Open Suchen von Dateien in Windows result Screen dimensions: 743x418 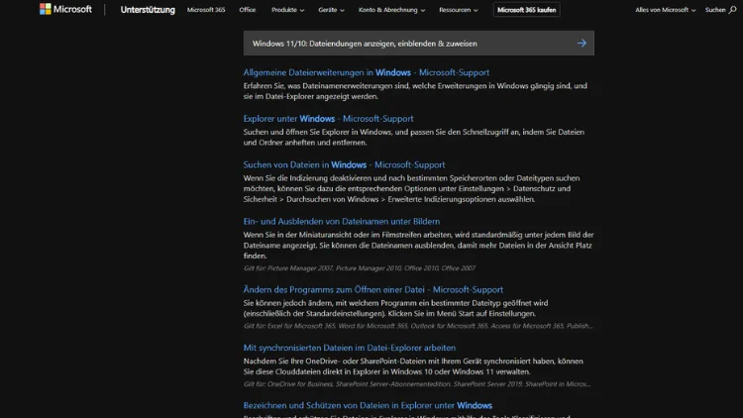click(344, 164)
